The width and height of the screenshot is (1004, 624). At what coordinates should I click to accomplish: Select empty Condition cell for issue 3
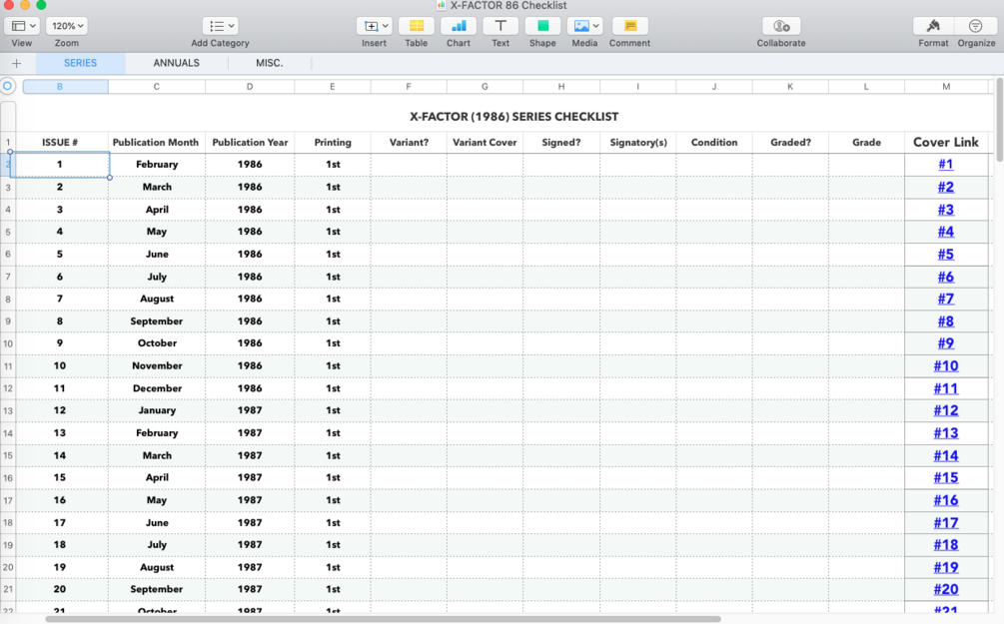click(x=714, y=210)
